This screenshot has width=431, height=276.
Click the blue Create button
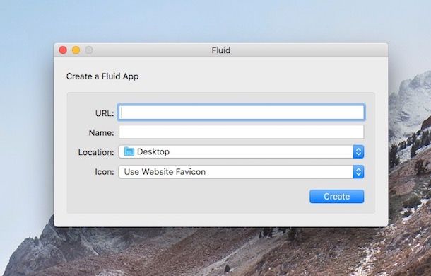tap(337, 197)
